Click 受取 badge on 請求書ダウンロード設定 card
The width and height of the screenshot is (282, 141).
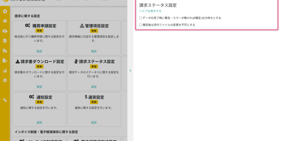[x=40, y=67]
